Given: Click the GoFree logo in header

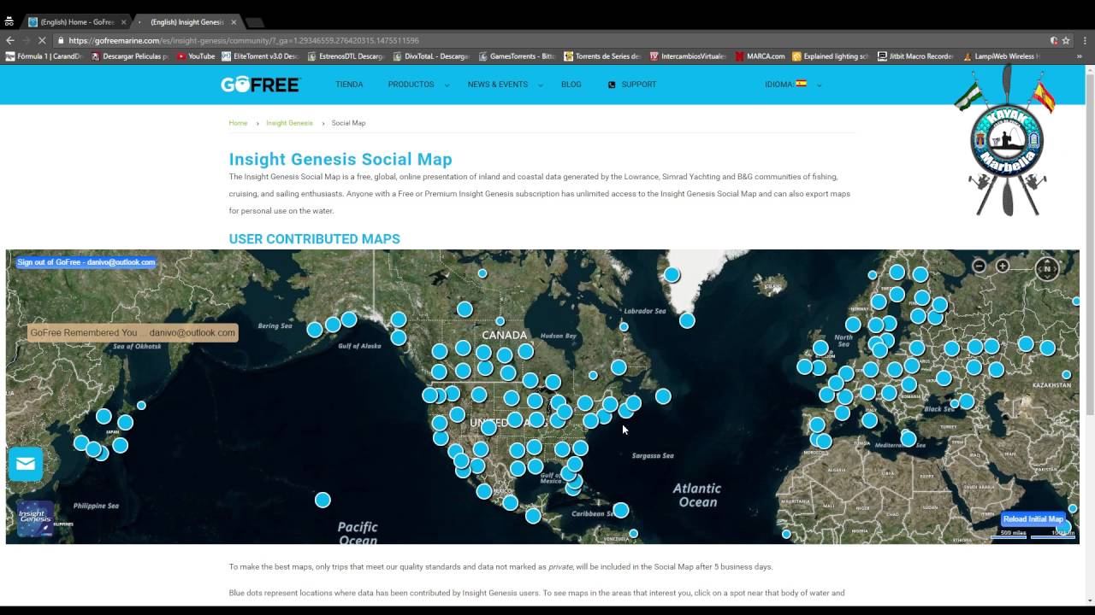Looking at the screenshot, I should point(261,85).
